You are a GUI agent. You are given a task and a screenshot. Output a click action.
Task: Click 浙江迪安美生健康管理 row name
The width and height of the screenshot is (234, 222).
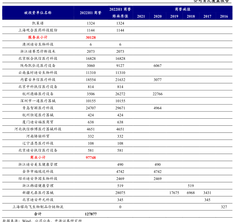[38, 164]
